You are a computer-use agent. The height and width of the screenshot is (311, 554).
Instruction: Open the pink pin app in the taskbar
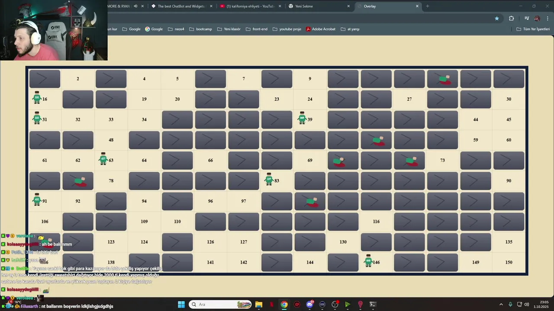[x=360, y=305]
